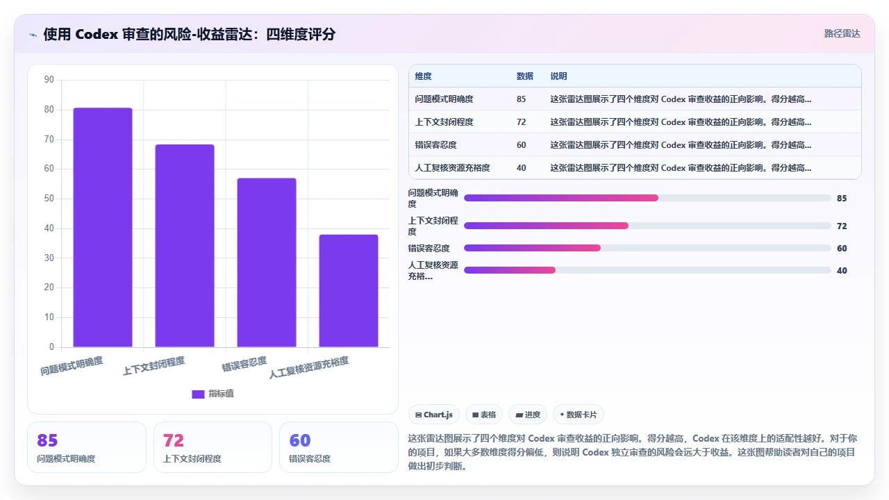Click the 问题模式明确度 progress bar

(647, 198)
